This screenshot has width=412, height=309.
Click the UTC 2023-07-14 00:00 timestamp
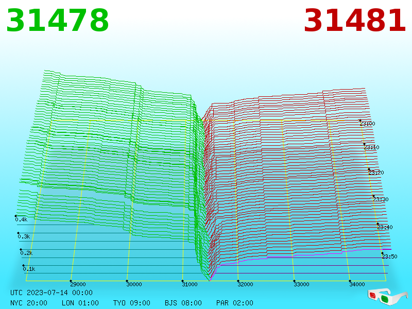click(x=51, y=293)
